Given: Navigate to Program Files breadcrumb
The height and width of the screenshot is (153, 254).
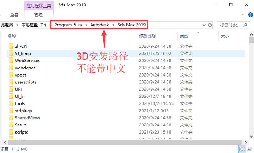Looking at the screenshot, I should click(x=68, y=25).
